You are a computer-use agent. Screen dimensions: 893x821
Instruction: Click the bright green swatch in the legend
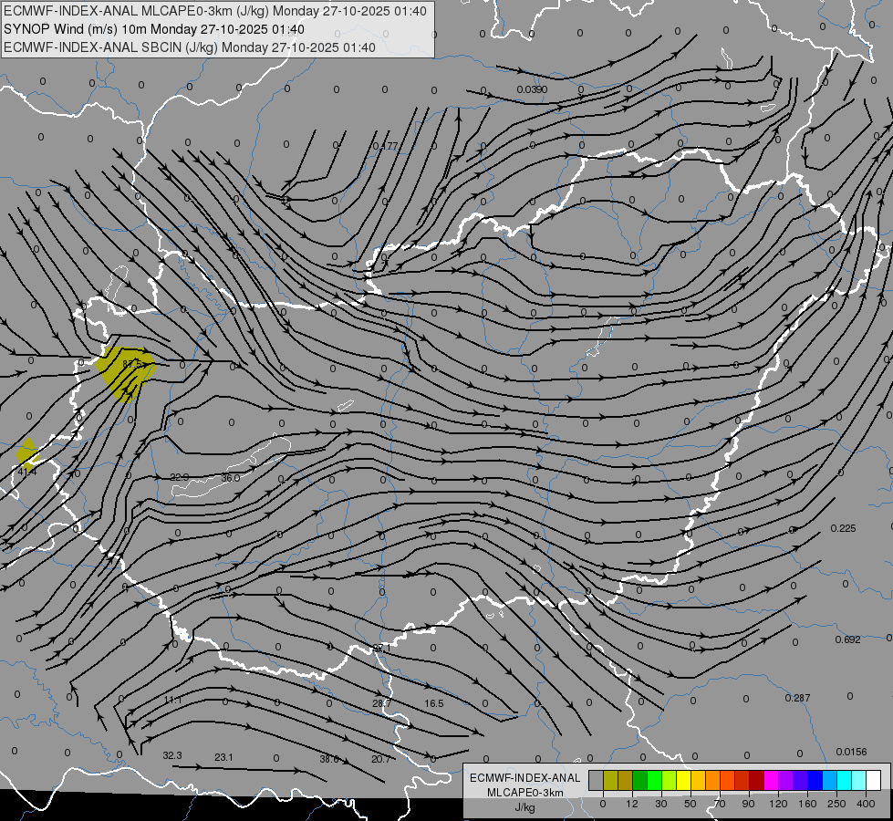pyautogui.click(x=654, y=780)
